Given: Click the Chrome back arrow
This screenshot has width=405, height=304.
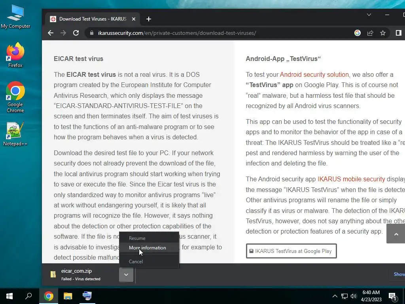Looking at the screenshot, I should pos(51,33).
